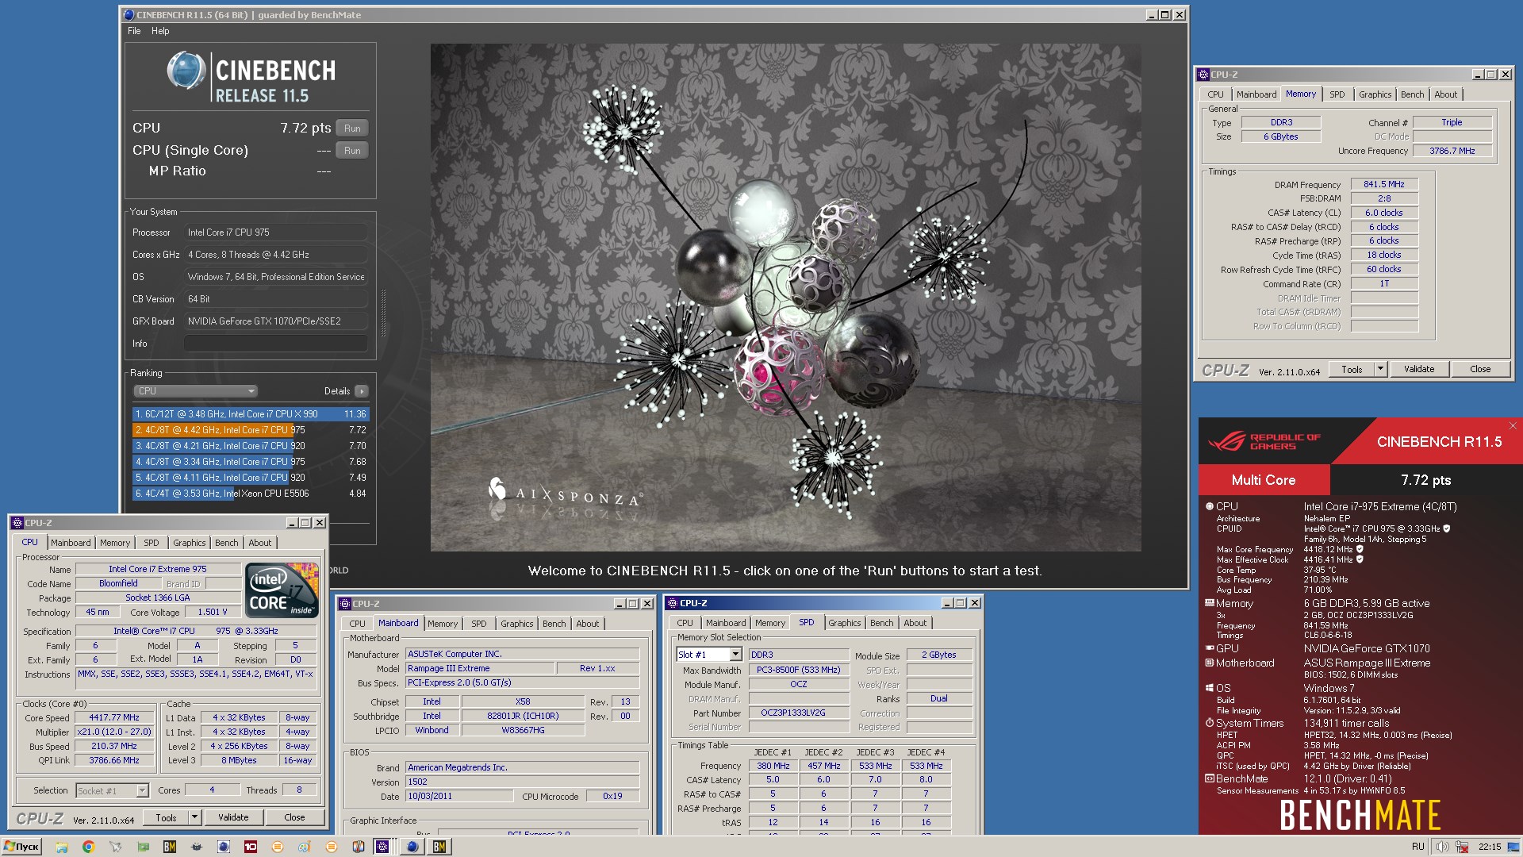Open Mainboard tab in CPU-Z CPU window

point(71,543)
